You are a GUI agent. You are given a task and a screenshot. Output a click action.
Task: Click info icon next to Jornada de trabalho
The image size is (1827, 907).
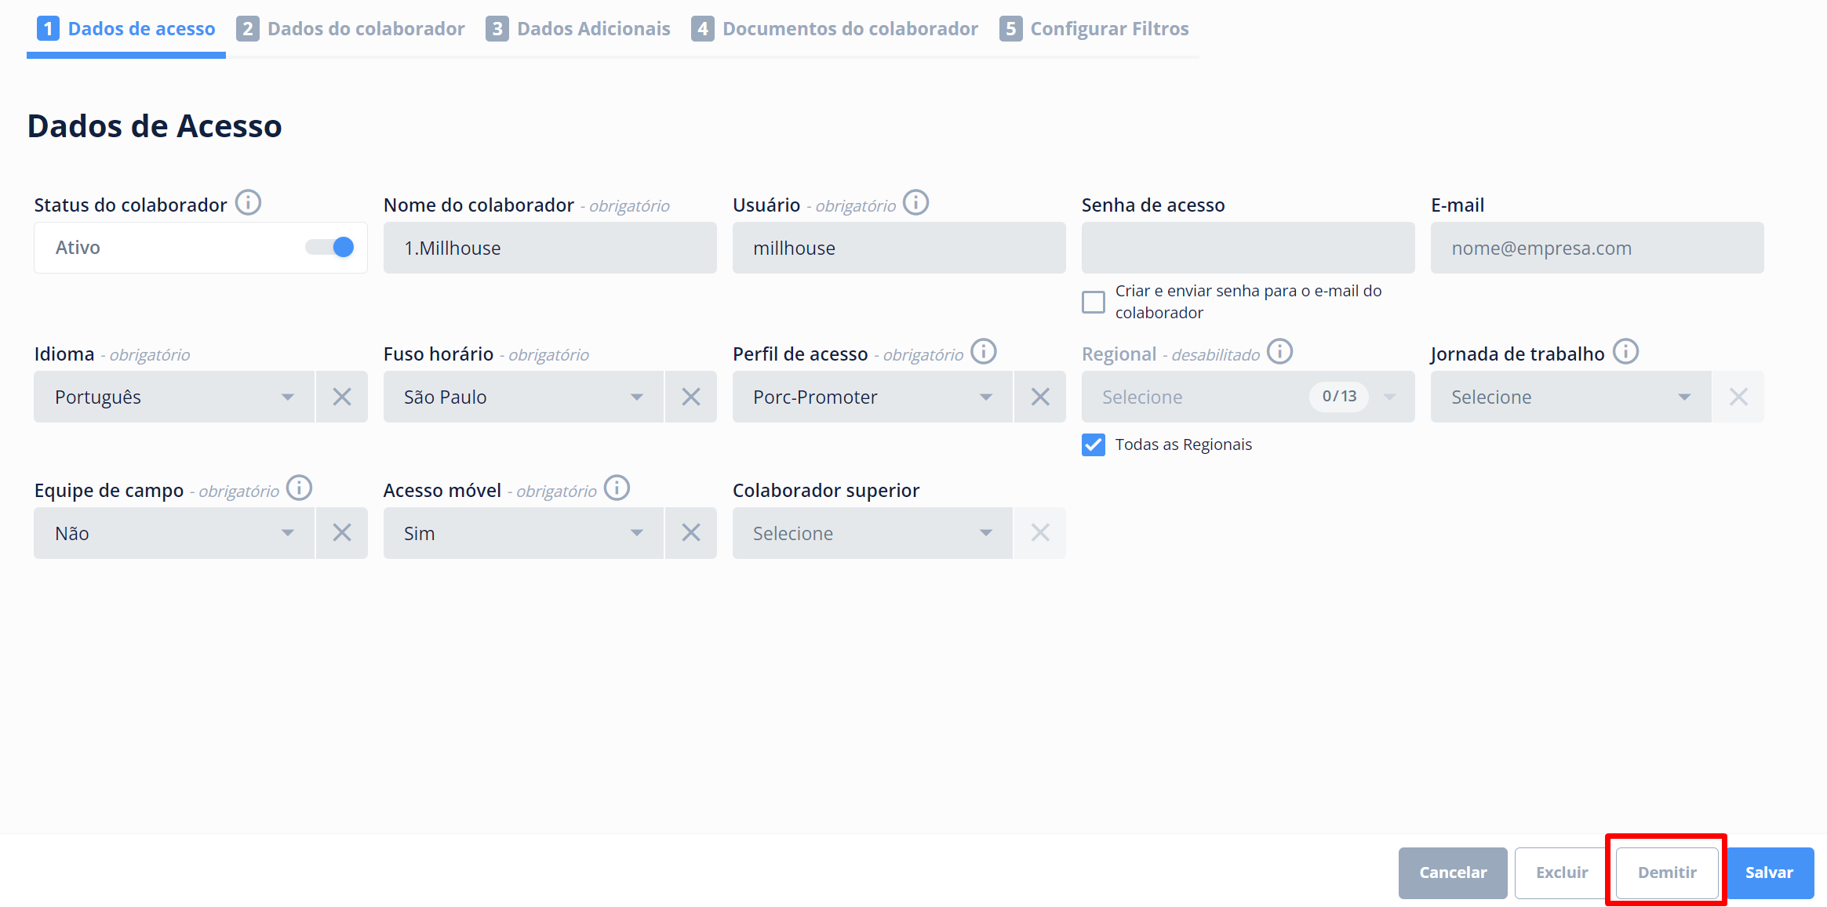point(1625,352)
